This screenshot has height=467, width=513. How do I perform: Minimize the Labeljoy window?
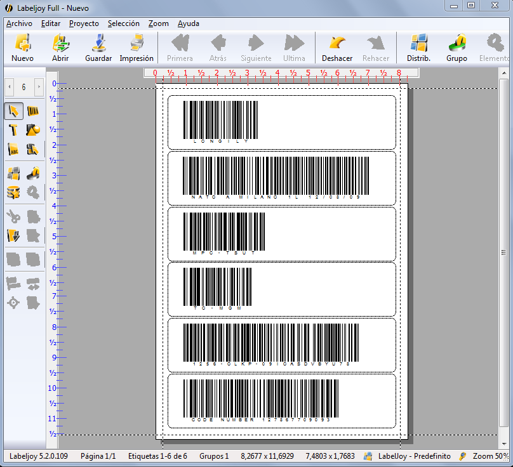454,6
